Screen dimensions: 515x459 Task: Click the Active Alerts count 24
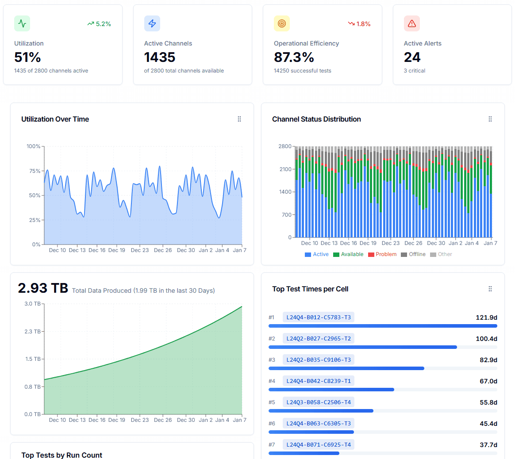pos(412,57)
